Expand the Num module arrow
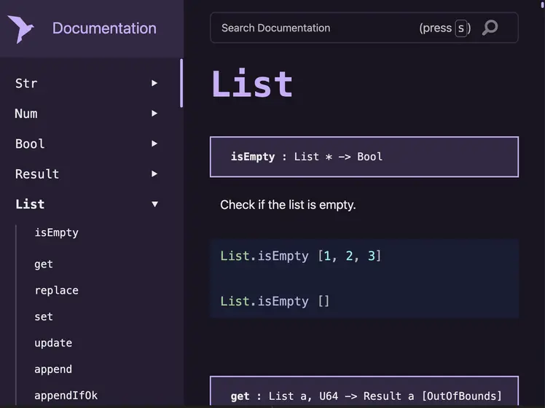 [x=154, y=114]
